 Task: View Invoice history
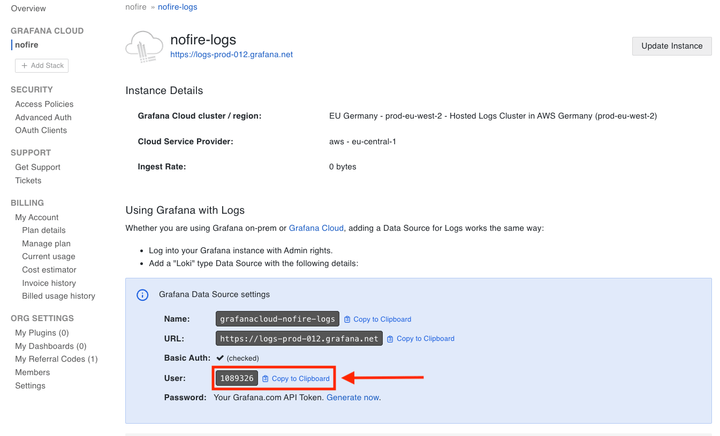point(49,283)
